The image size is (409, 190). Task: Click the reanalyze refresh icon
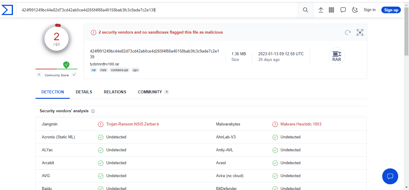348,32
